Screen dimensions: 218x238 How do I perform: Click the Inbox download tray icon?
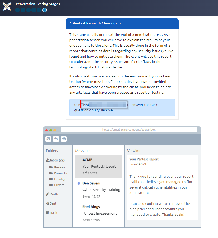48,160
